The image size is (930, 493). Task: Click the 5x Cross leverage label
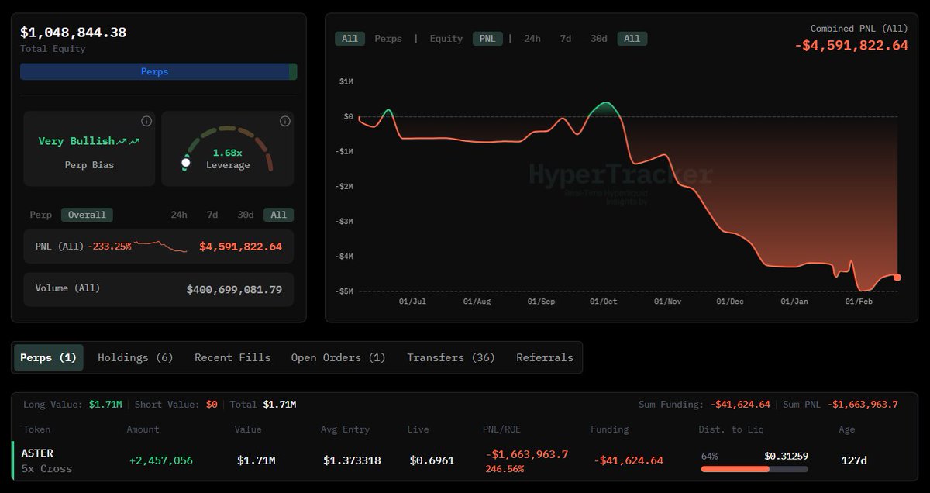coord(46,468)
